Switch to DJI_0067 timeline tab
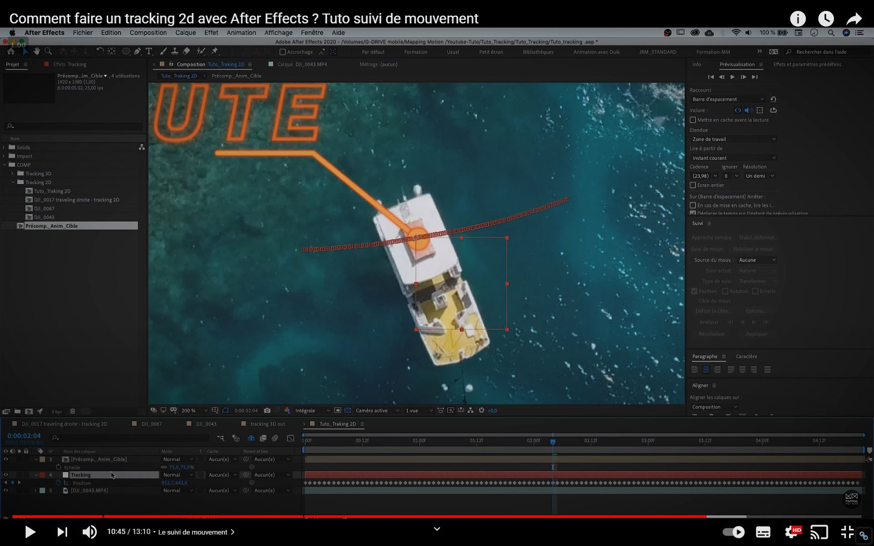Viewport: 874px width, 546px height. pyautogui.click(x=151, y=424)
